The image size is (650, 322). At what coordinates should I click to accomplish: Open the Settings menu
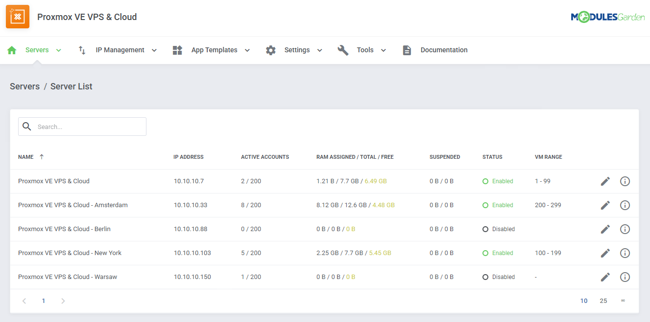(x=297, y=50)
